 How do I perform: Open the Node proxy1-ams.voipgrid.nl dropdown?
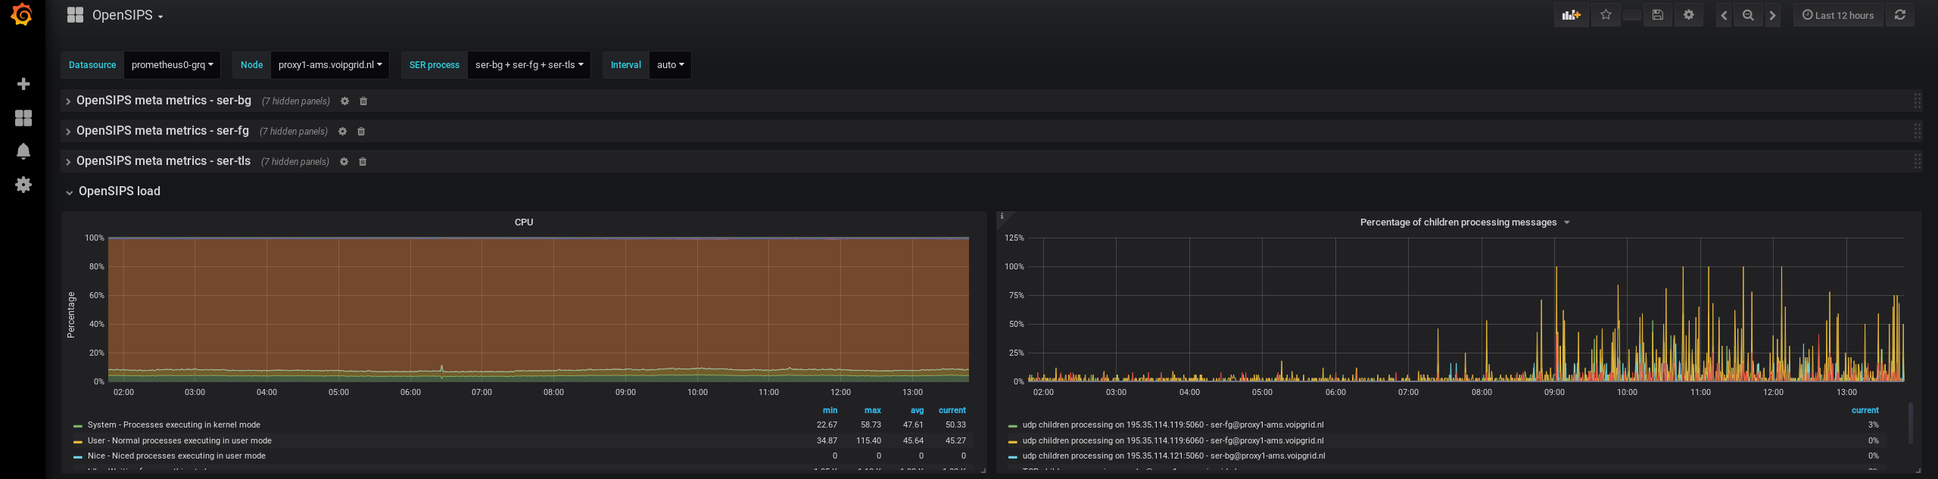pos(330,65)
